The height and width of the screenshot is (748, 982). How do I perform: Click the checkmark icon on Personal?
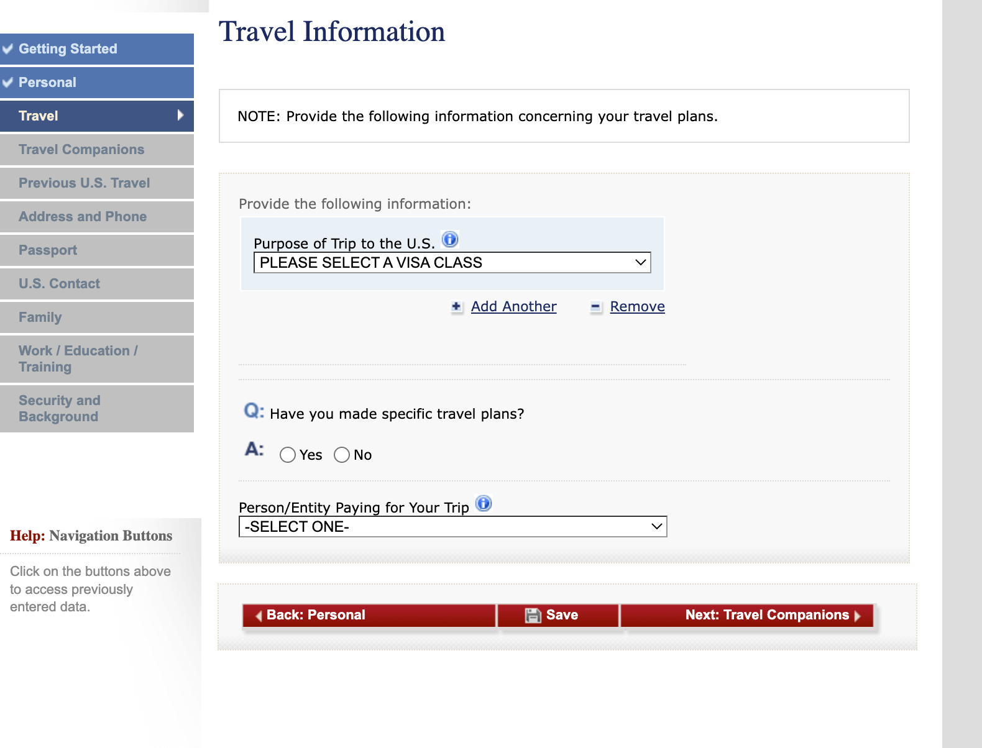(x=8, y=82)
